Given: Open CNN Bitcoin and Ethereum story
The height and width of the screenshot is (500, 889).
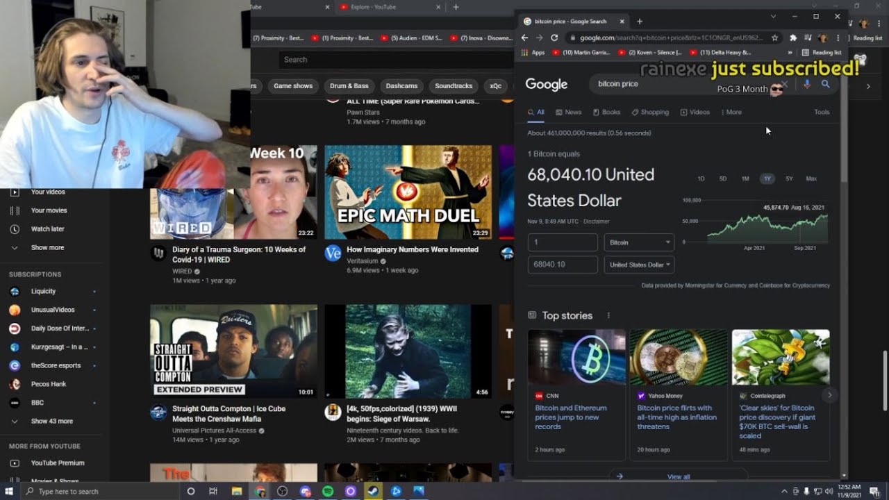Looking at the screenshot, I should click(x=576, y=394).
